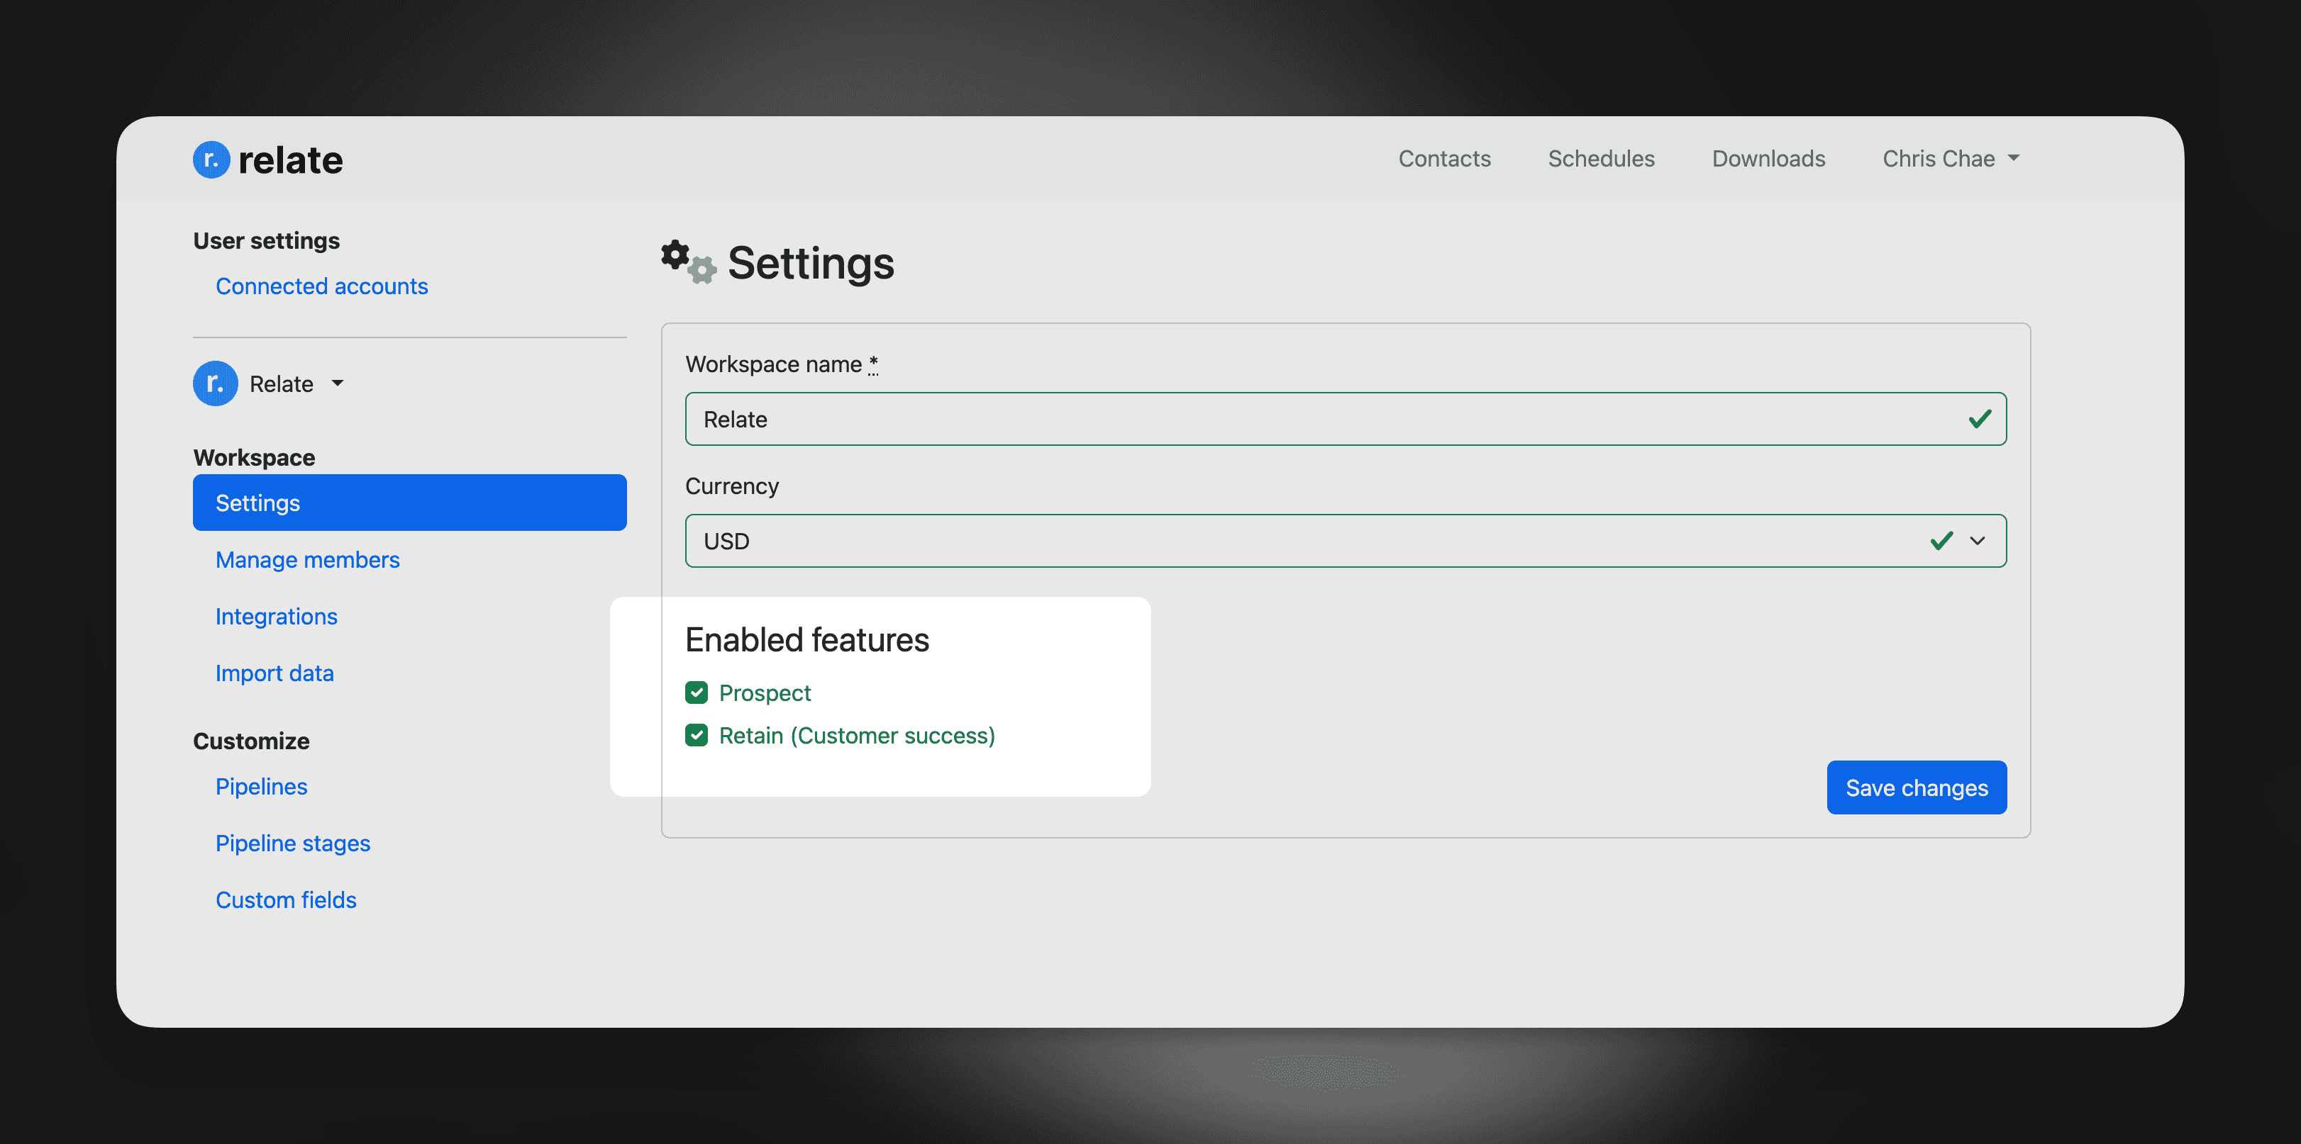Click the Relate workspace avatar icon
The height and width of the screenshot is (1144, 2301).
(215, 383)
